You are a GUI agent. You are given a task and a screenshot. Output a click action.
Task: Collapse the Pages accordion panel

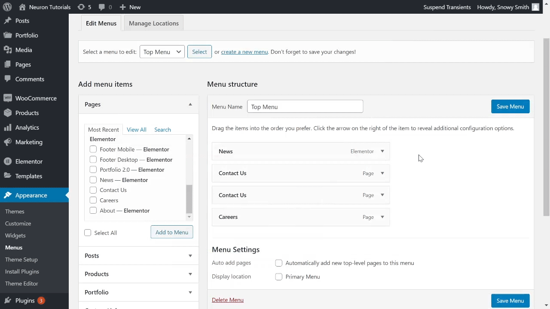coord(190,104)
